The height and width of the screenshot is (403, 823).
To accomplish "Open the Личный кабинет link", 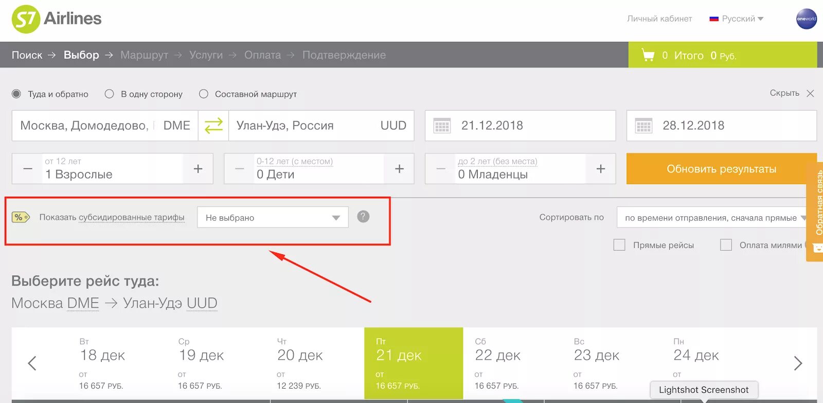I will (659, 19).
